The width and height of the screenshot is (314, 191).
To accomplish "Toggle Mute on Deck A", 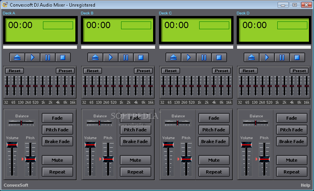I will coord(57,160).
